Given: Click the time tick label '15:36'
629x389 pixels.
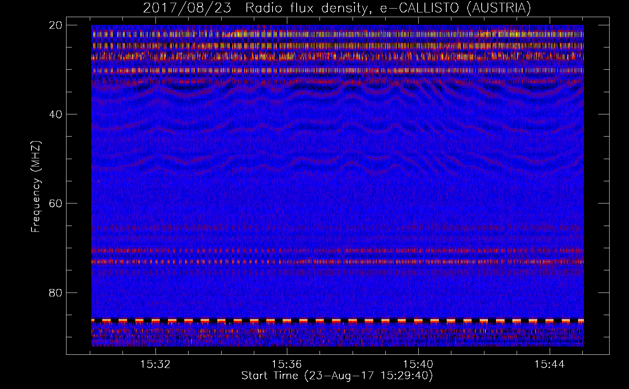Looking at the screenshot, I should coord(287,364).
